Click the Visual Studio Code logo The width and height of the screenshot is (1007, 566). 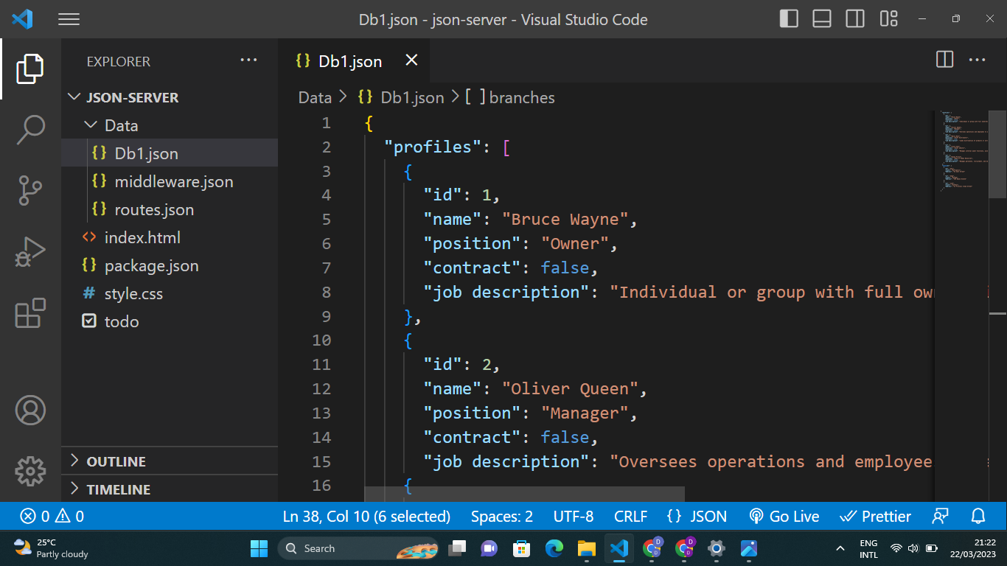tap(22, 19)
